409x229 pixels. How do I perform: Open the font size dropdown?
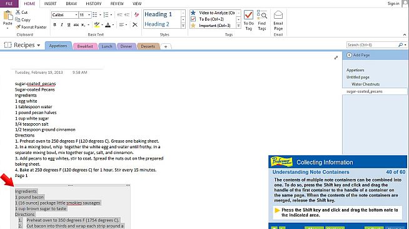(89, 15)
